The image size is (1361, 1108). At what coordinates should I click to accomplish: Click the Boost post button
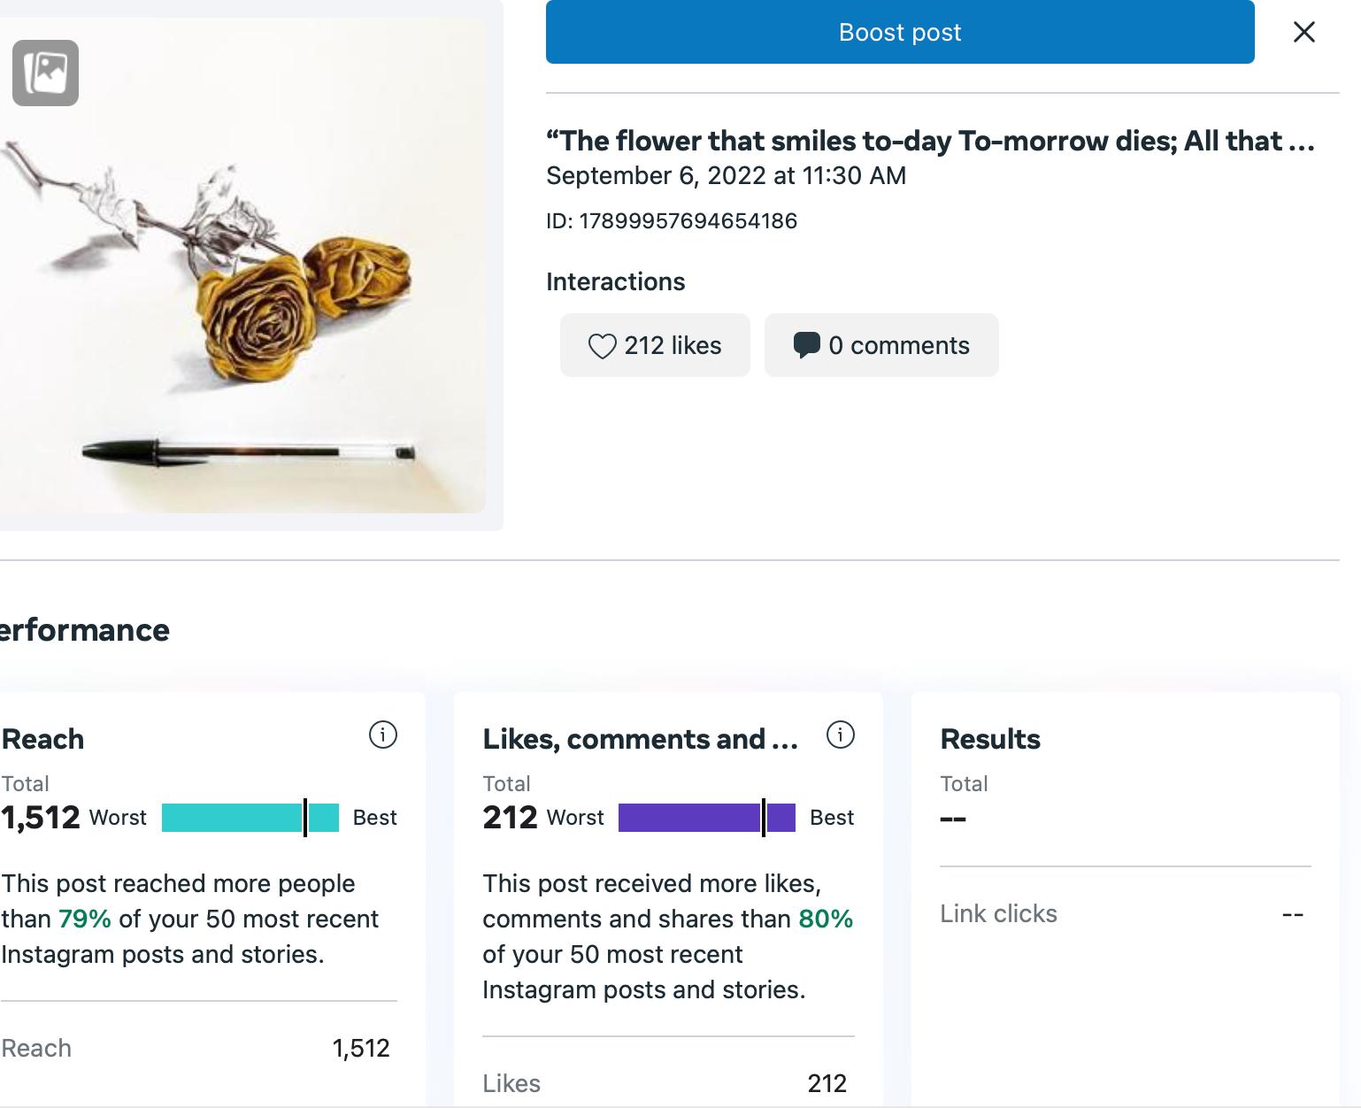(899, 33)
